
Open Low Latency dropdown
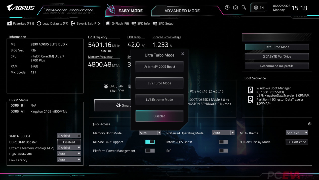(x=69, y=160)
